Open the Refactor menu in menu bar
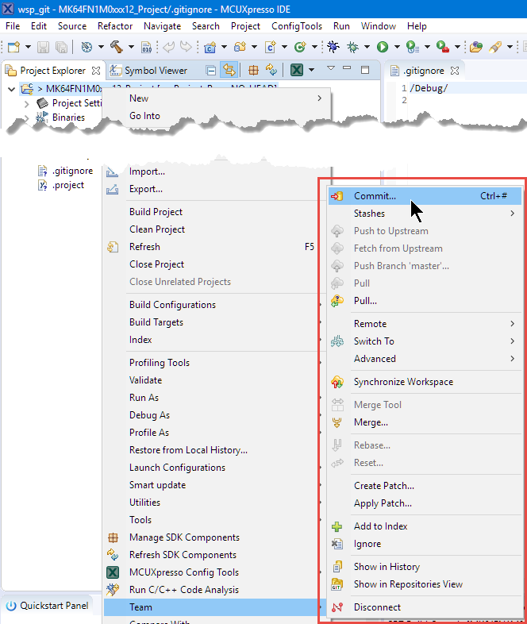This screenshot has width=527, height=624. point(115,26)
